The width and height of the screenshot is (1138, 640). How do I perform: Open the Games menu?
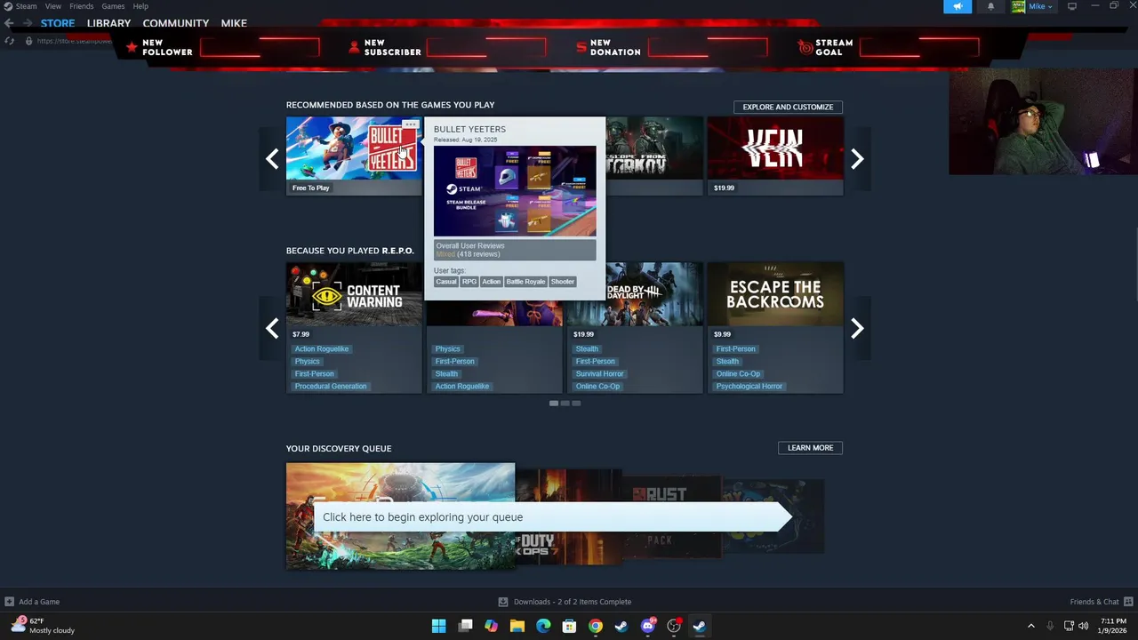tap(113, 6)
